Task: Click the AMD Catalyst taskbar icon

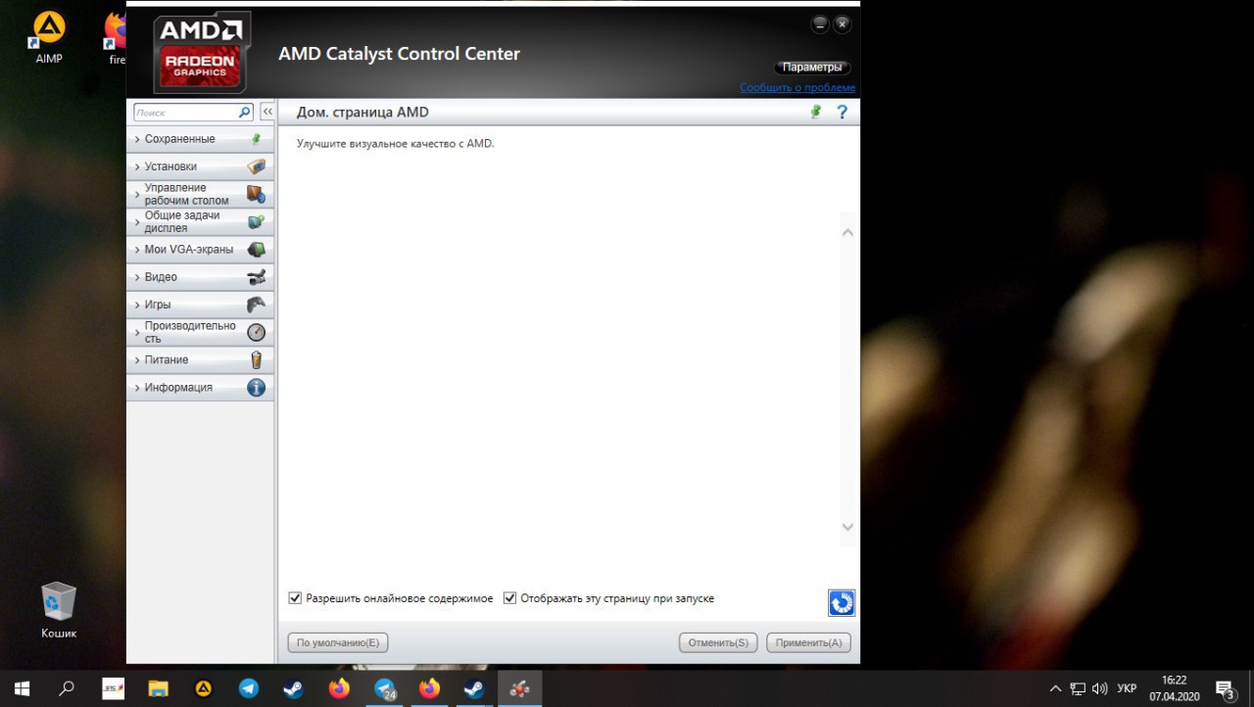Action: click(519, 688)
